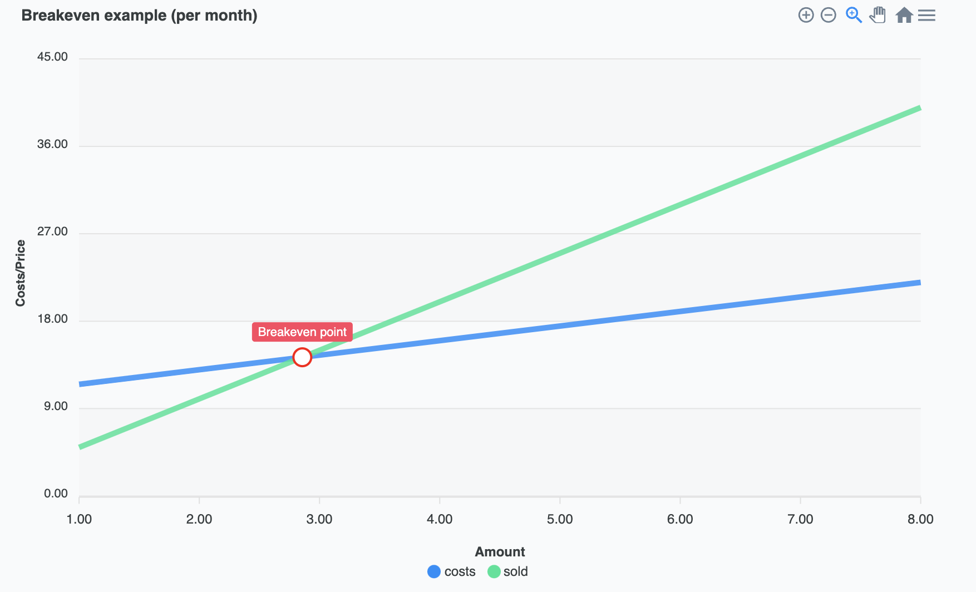The image size is (976, 592).
Task: Open the chart hamburger menu
Action: point(926,15)
